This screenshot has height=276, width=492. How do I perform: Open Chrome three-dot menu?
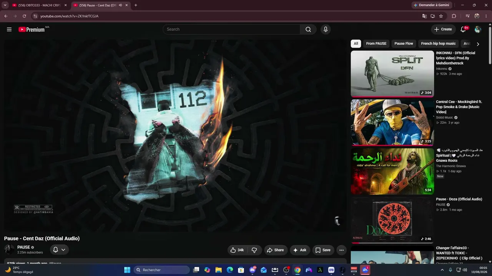(x=486, y=16)
